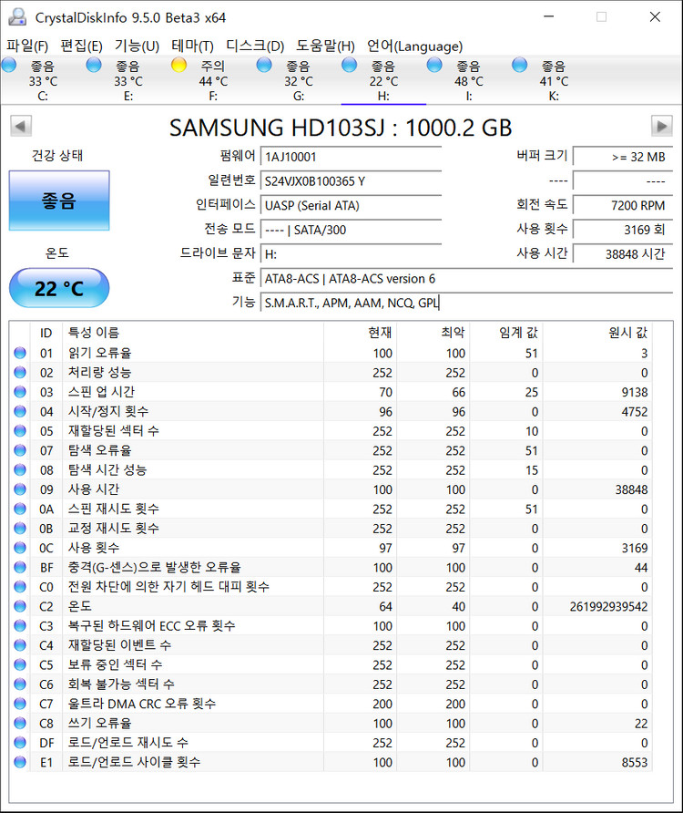Image resolution: width=683 pixels, height=813 pixels.
Task: Click status dot for 03 스핀 업 시간
Action: pos(20,392)
